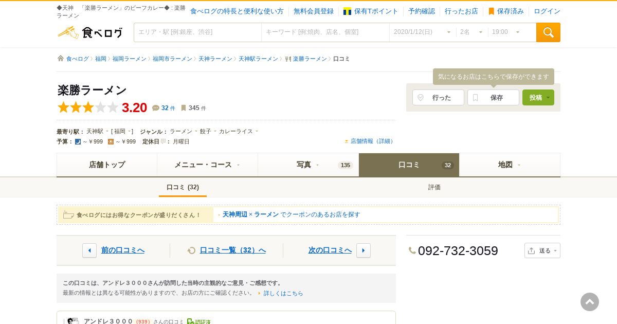Viewport: 617px width, 324px height.
Task: Click the 餃子 genre label
Action: pos(206,131)
